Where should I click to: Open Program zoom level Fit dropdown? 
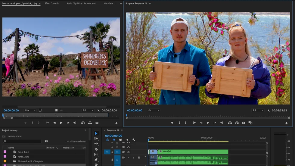[x=154, y=110]
